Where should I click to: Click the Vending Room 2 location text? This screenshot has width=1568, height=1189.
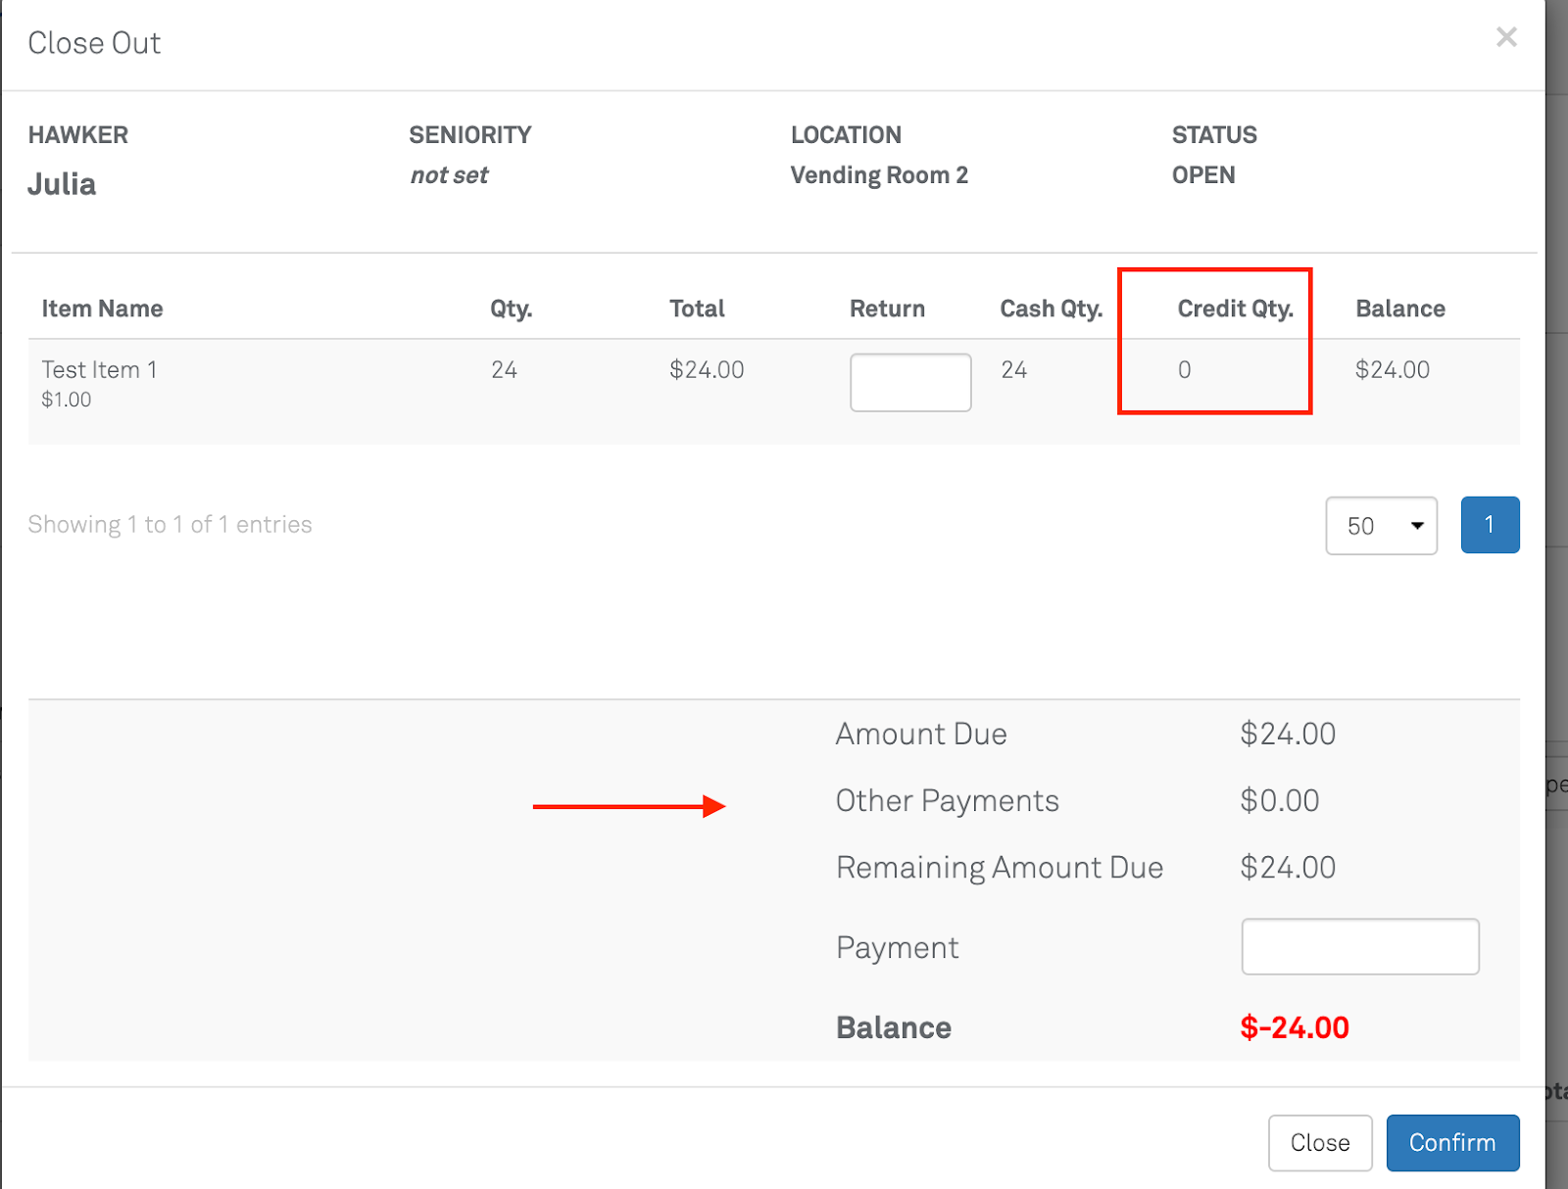click(879, 175)
